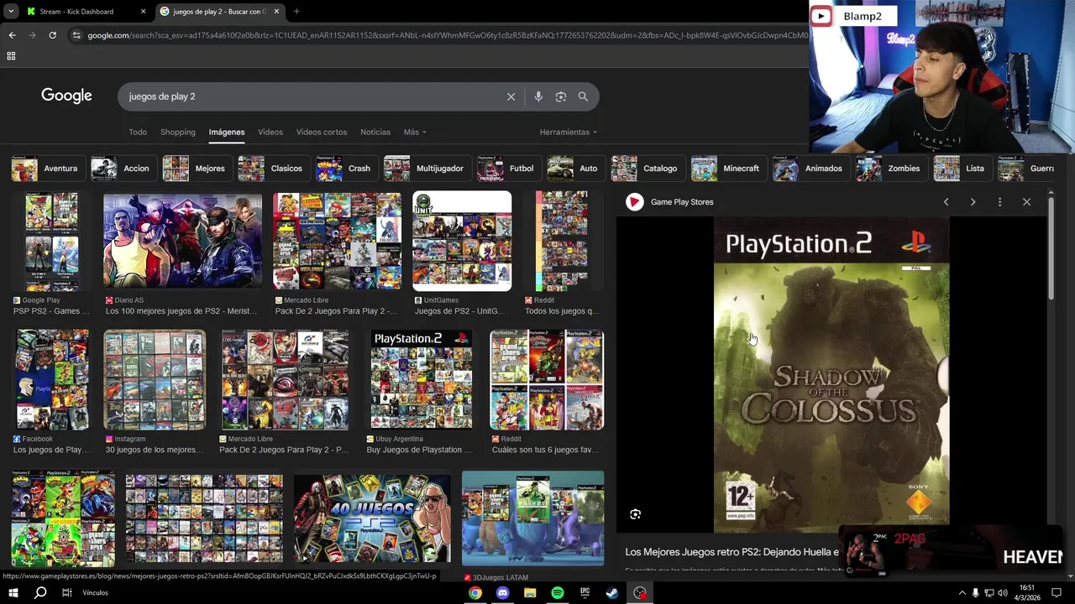Start a voice search with the microphone icon
This screenshot has height=604, width=1075.
(x=538, y=96)
